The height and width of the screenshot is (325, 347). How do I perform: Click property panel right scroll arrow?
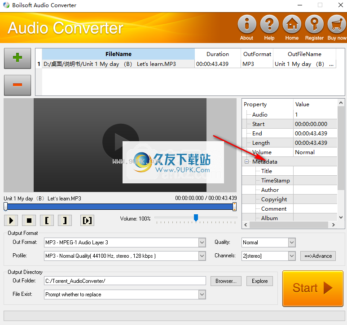pyautogui.click(x=333, y=225)
